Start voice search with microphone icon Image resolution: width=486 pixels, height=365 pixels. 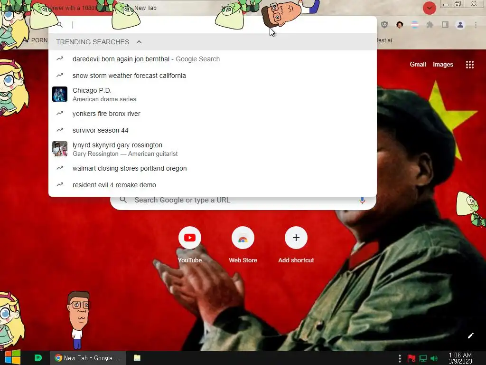[362, 200]
